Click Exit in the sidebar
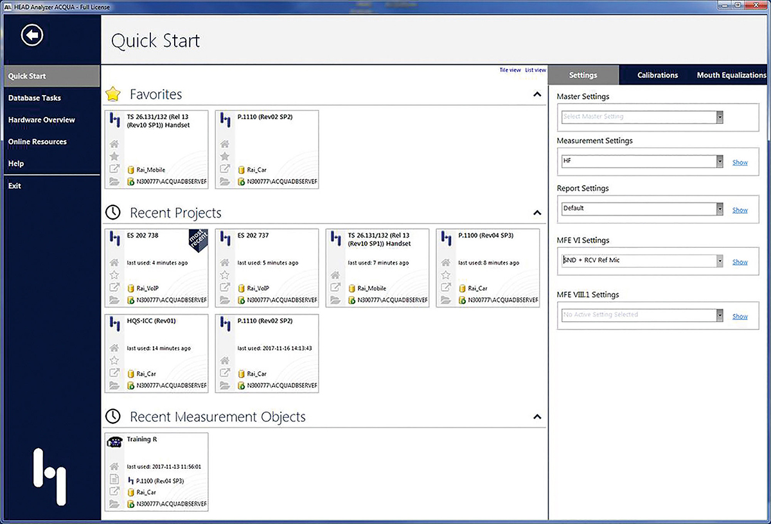 pos(14,186)
